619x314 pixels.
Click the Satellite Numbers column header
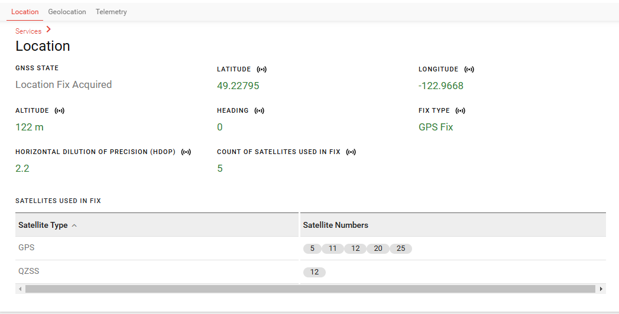335,225
